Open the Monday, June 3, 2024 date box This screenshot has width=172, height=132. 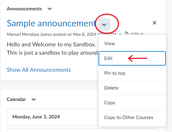52,117
